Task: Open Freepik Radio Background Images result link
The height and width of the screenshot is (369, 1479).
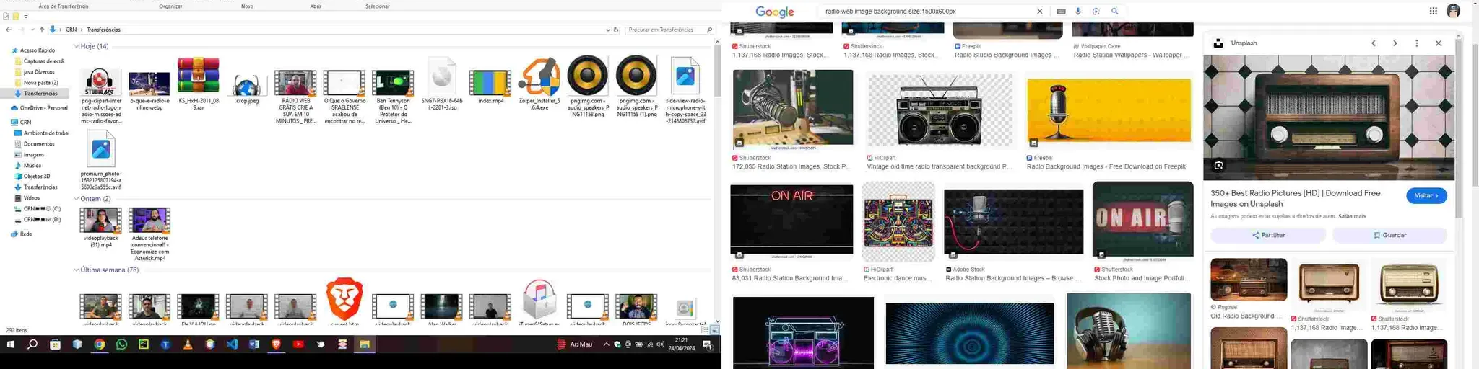Action: [x=1106, y=166]
